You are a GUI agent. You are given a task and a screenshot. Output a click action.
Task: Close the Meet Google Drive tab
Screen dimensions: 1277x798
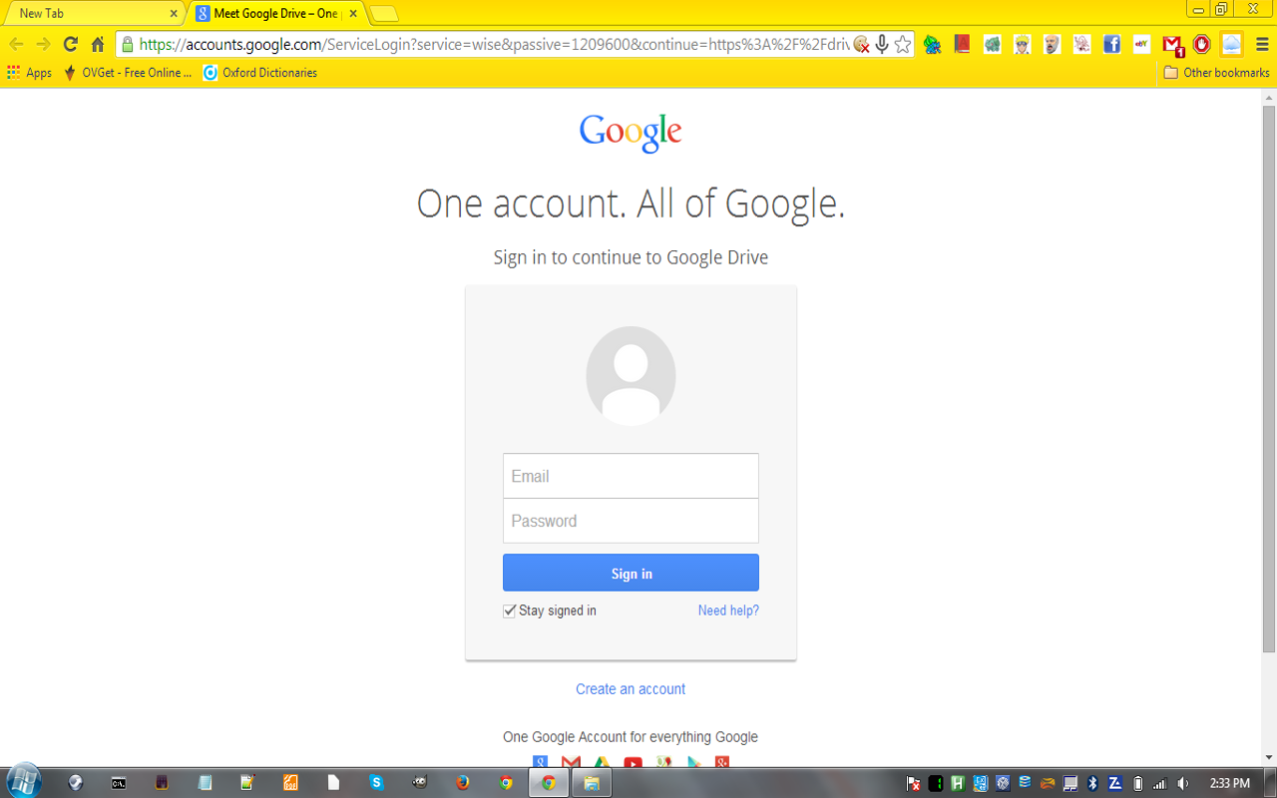click(353, 14)
